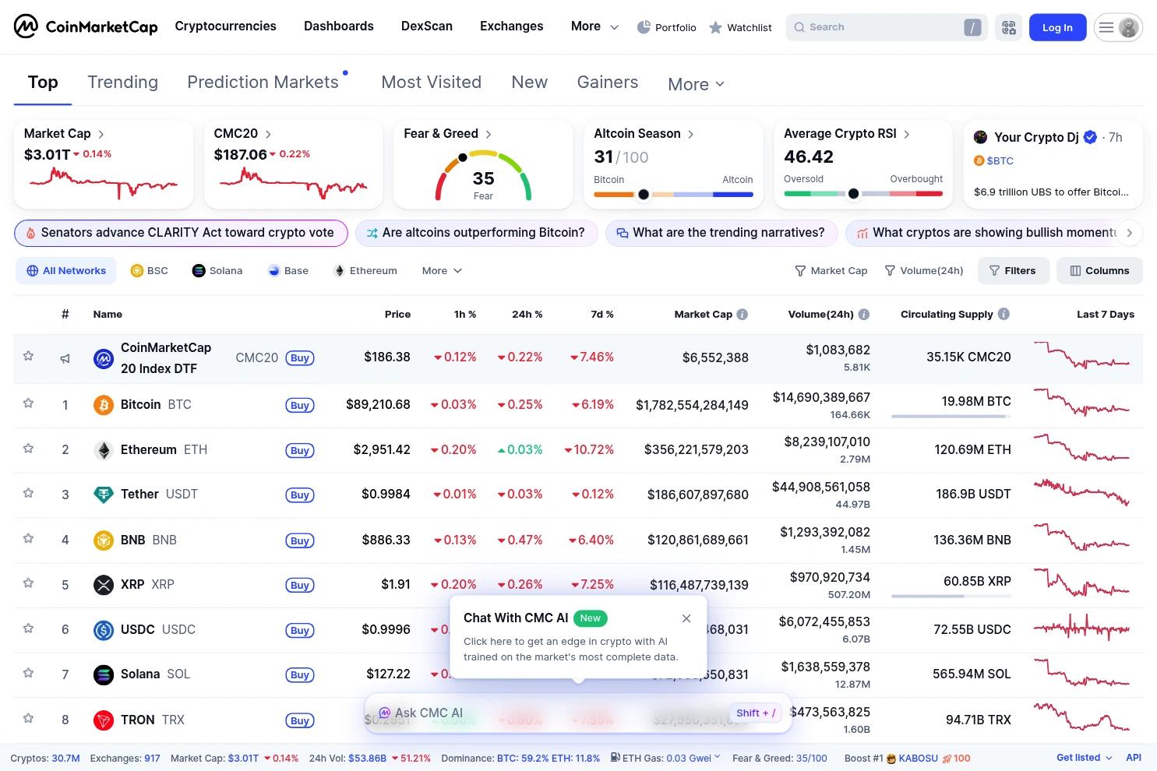Click the Market Cap column info icon

pos(743,315)
